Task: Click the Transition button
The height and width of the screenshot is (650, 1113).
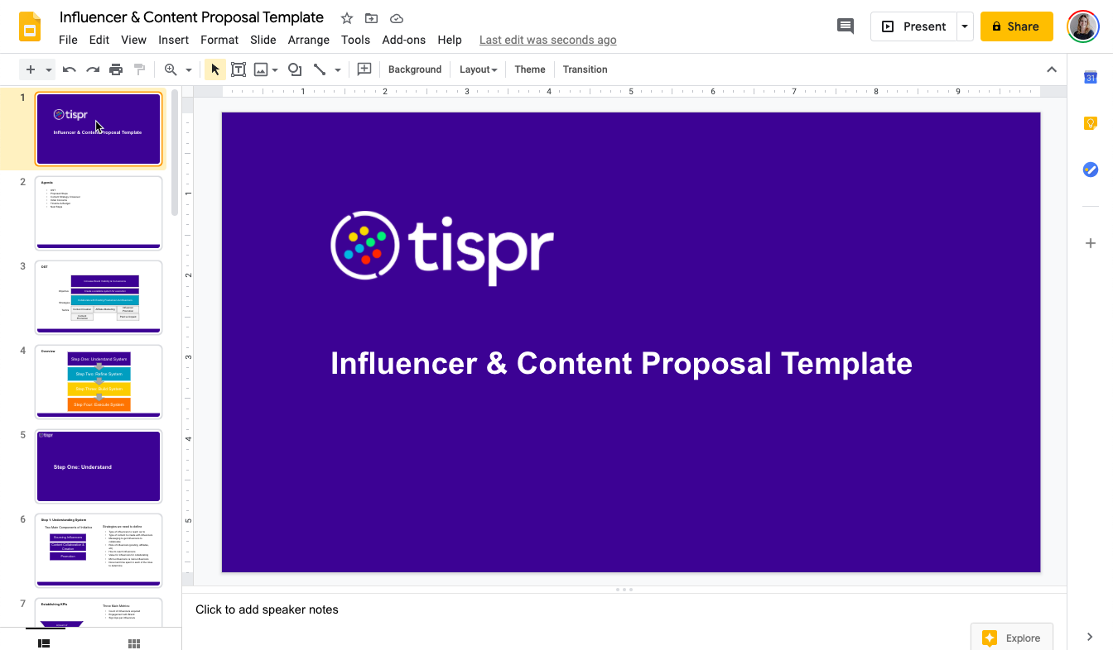Action: (x=585, y=69)
